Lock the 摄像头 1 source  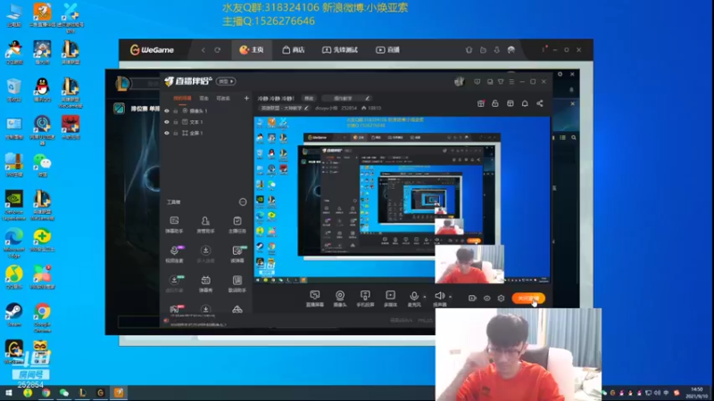[x=175, y=110]
